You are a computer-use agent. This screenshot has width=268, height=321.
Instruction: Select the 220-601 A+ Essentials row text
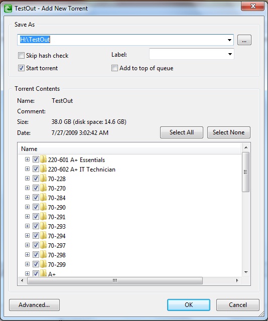pyautogui.click(x=76, y=159)
